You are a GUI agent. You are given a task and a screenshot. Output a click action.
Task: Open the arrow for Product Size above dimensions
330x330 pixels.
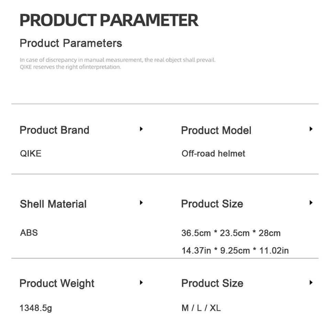coord(311,203)
